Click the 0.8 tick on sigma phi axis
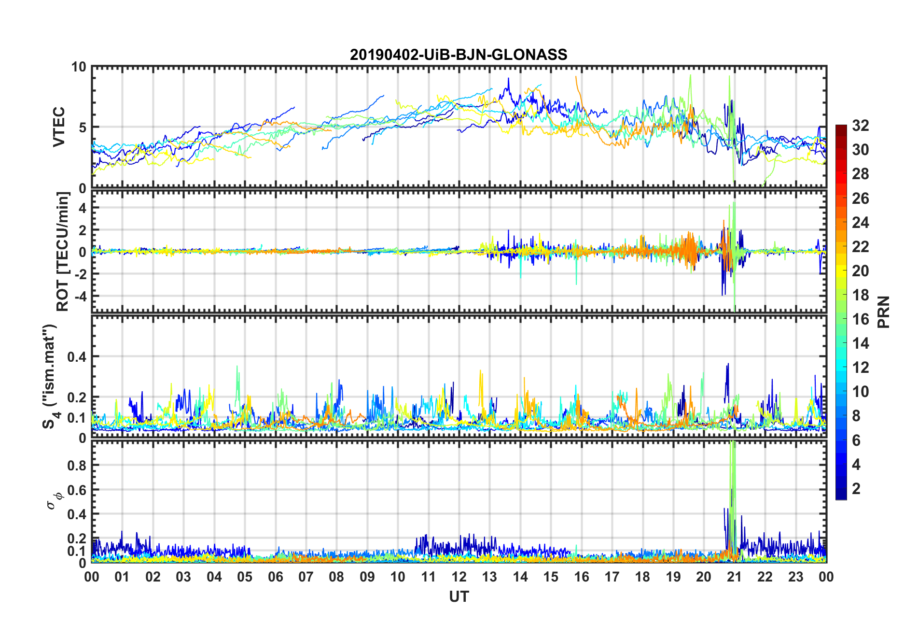 (77, 466)
